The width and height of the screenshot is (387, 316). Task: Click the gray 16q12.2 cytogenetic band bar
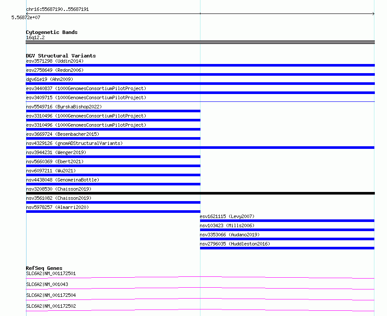tap(200, 42)
